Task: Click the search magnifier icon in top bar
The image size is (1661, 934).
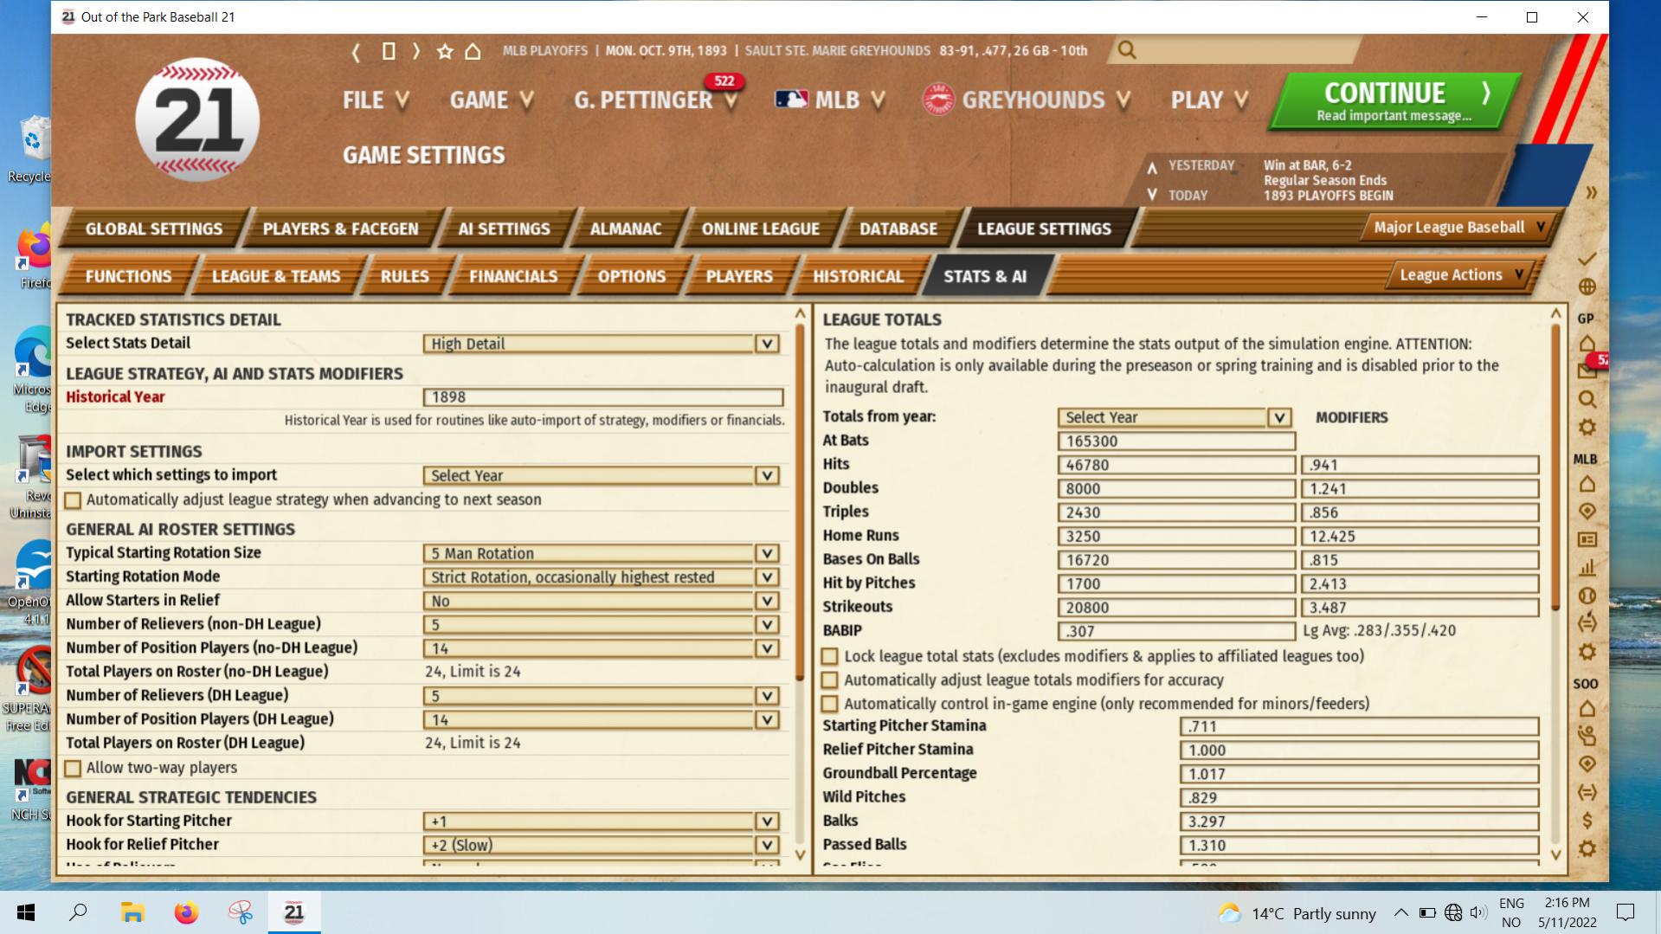Action: click(1126, 50)
